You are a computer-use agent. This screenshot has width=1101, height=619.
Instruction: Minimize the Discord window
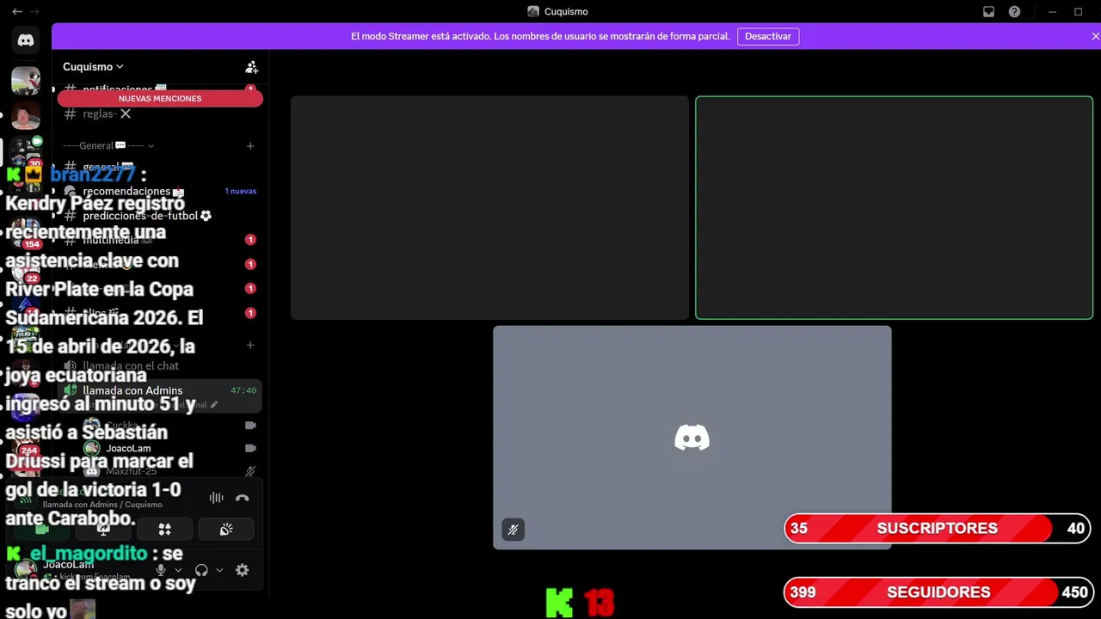pos(1052,11)
